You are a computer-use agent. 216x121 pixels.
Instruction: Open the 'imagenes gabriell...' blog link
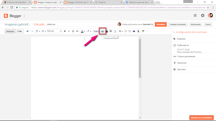pyautogui.click(x=18, y=25)
